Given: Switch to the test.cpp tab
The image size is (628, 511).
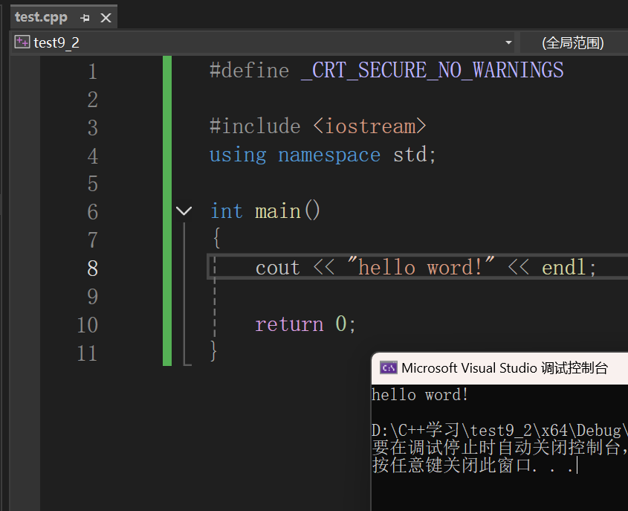Looking at the screenshot, I should coord(41,17).
